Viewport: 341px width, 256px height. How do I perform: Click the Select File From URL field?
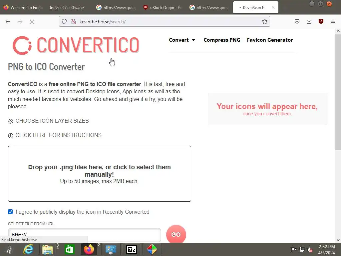click(84, 235)
